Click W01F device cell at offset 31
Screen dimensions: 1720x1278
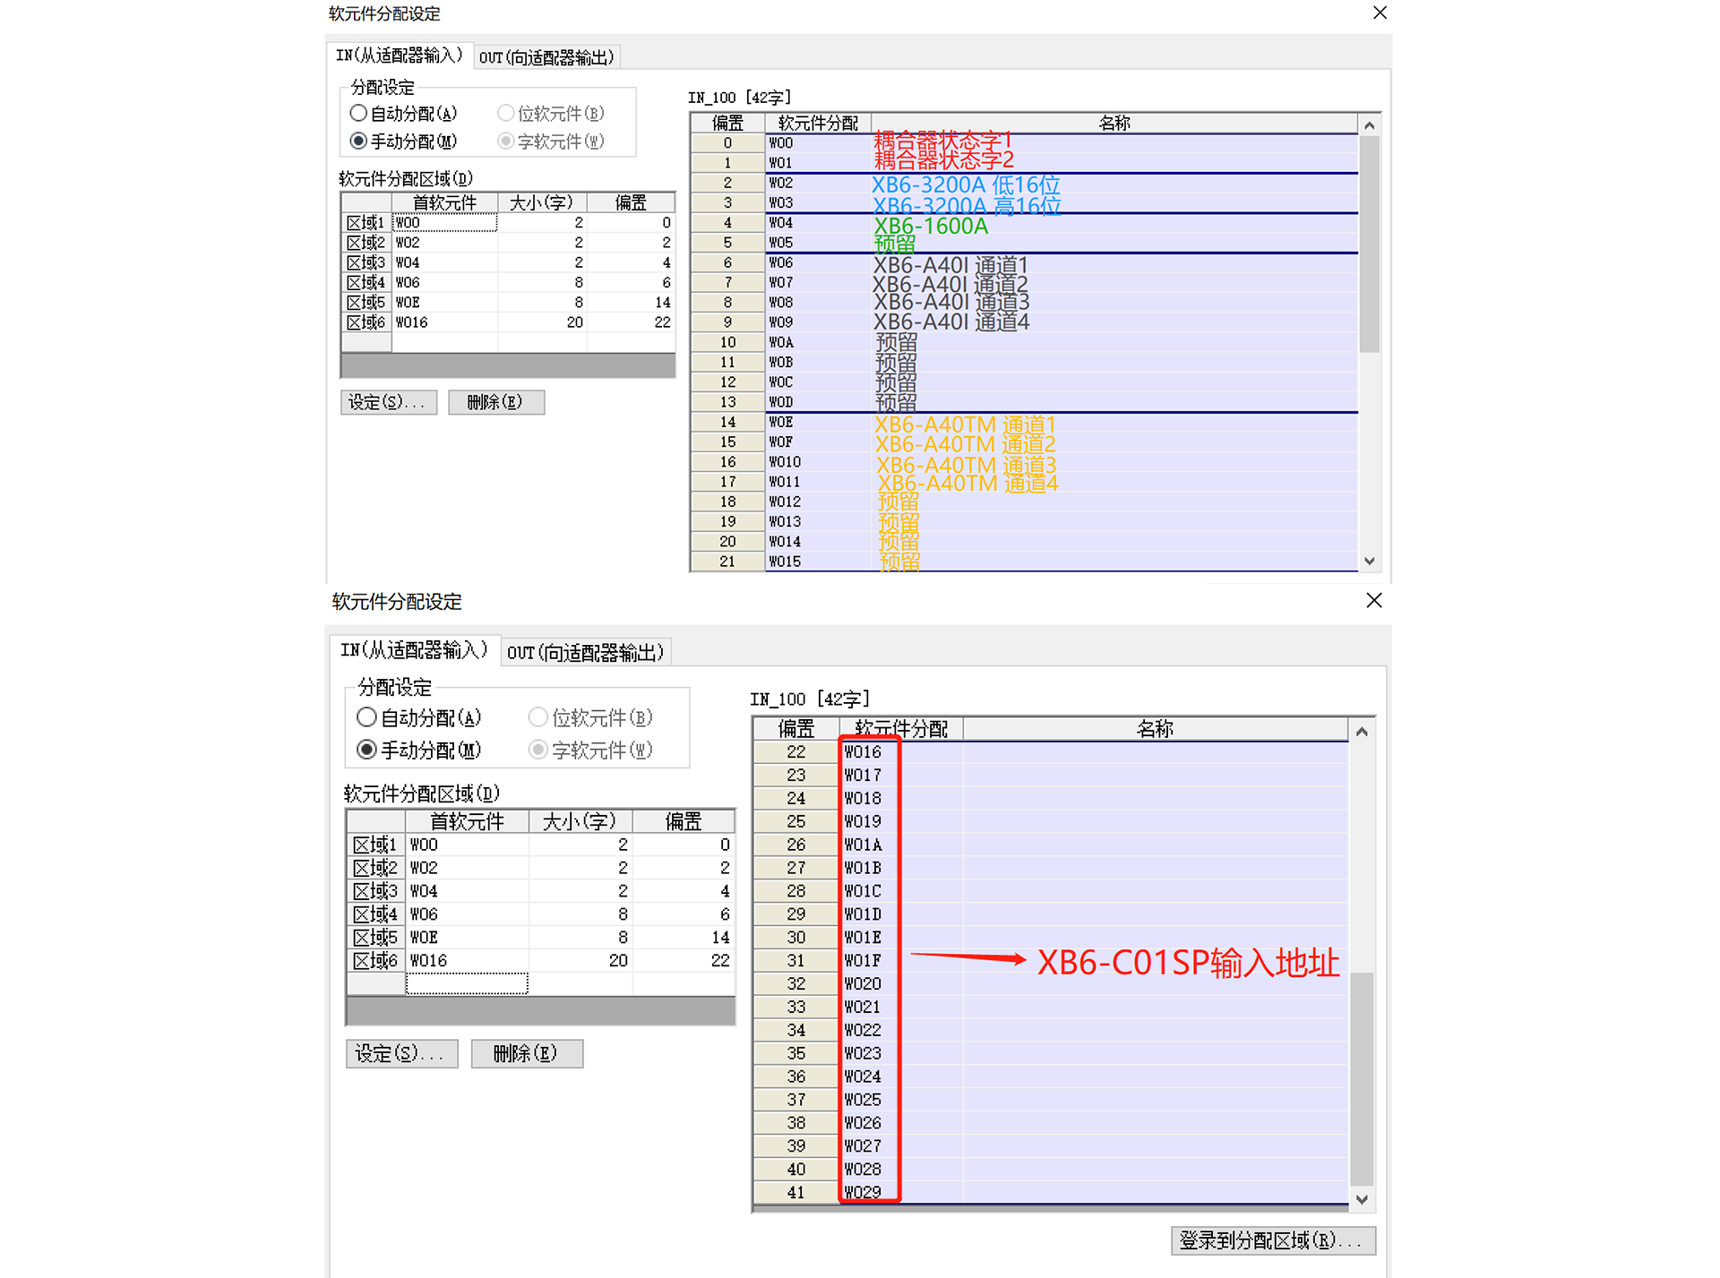[x=901, y=961]
